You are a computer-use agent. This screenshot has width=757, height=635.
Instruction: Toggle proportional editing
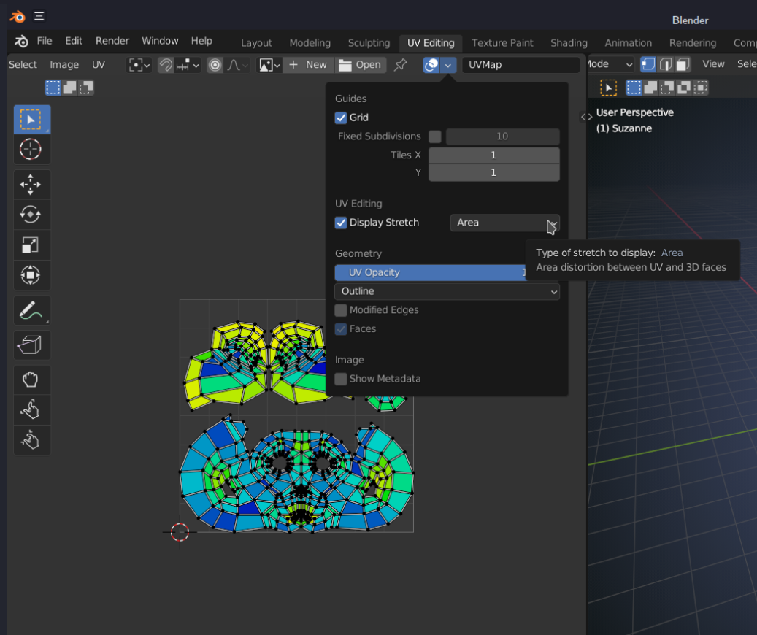coord(215,65)
